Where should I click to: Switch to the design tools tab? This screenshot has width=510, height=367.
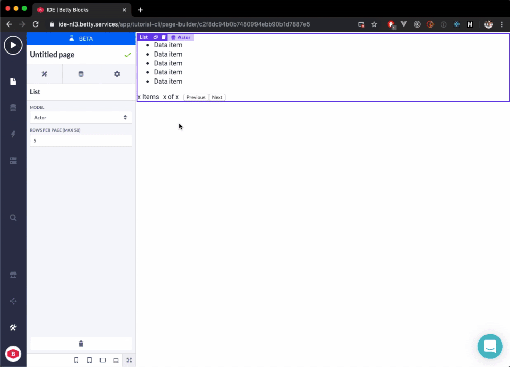44,74
